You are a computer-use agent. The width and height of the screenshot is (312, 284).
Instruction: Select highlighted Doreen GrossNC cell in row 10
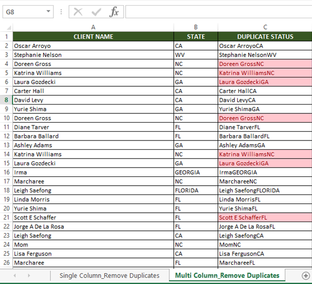coord(265,118)
